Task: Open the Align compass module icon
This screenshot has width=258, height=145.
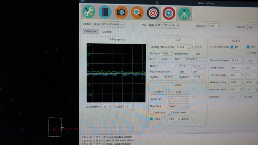Action: coord(169,13)
